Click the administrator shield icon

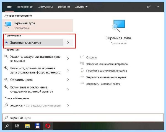(x=82, y=64)
